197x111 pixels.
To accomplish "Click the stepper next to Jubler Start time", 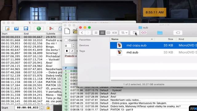I will click(42, 108).
